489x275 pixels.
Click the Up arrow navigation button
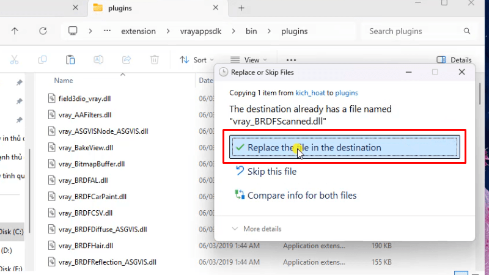click(15, 31)
